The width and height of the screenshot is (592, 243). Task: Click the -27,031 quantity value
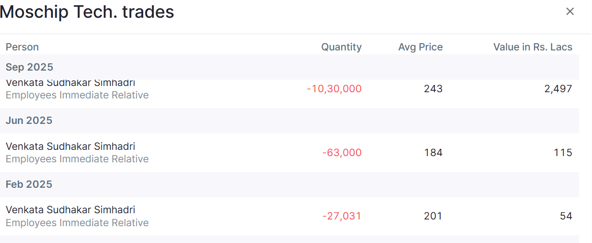342,216
